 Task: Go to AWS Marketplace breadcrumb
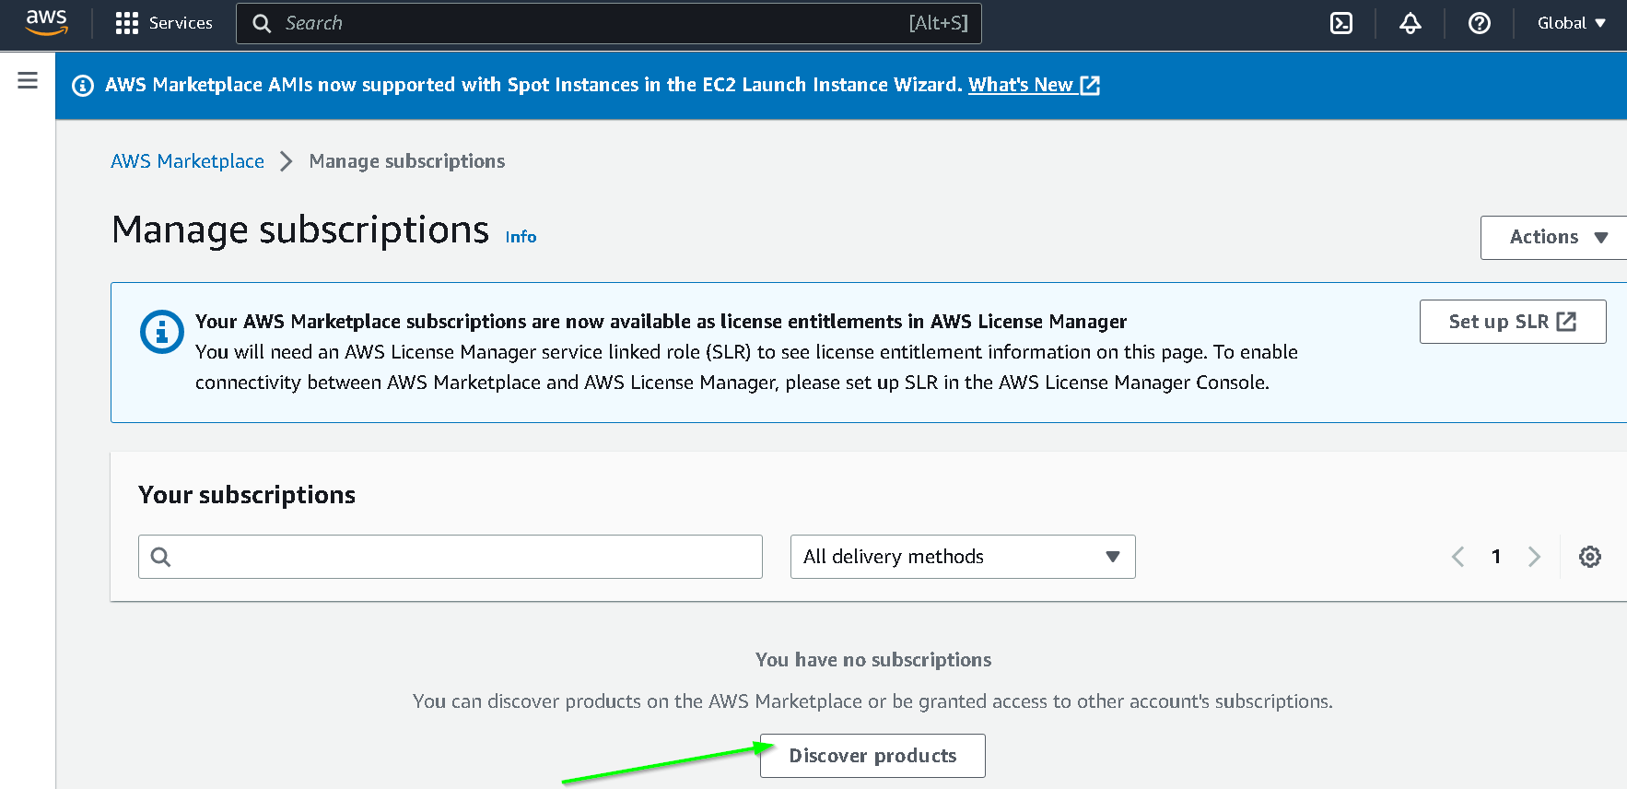pyautogui.click(x=187, y=161)
